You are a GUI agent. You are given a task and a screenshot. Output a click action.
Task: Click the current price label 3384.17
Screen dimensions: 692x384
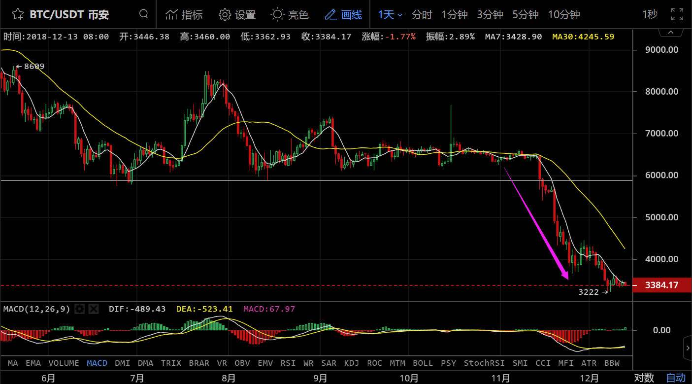(661, 285)
